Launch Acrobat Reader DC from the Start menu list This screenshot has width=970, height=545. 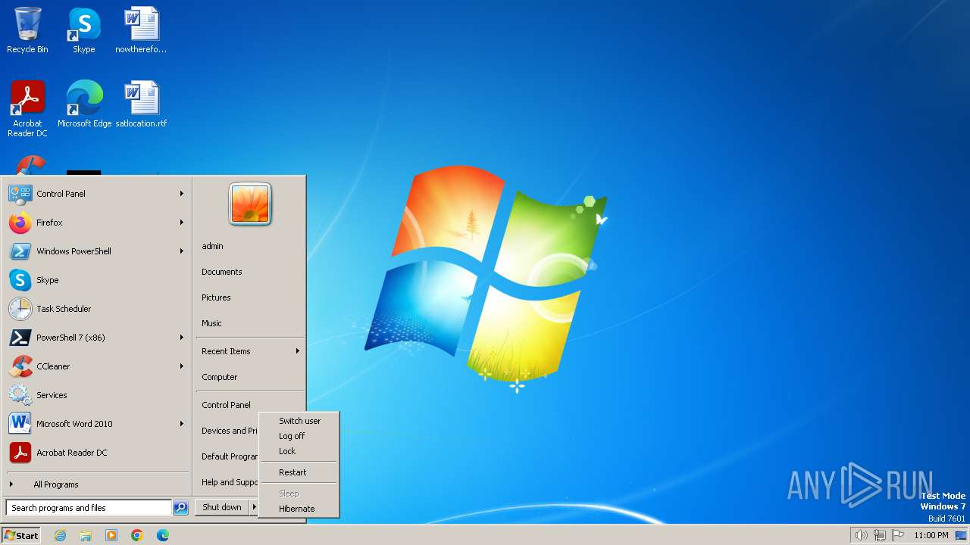coord(97,453)
